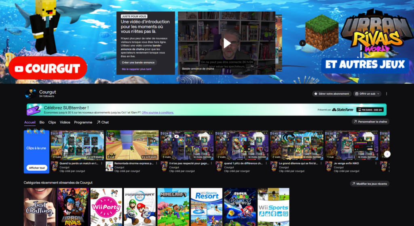414x226 pixels.
Task: Click clip title Le grand dilemne qui se fini
Action: 298,163
